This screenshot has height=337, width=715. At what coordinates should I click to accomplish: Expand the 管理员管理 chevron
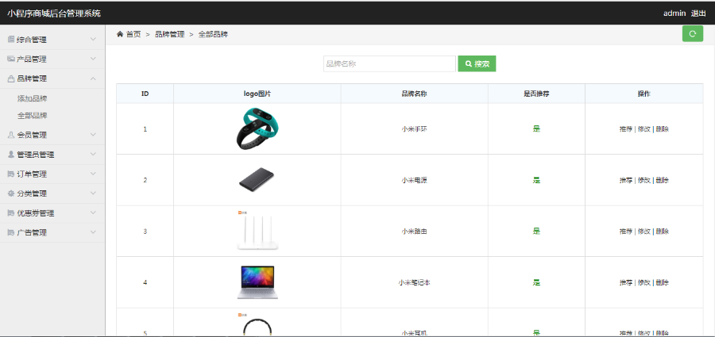93,155
